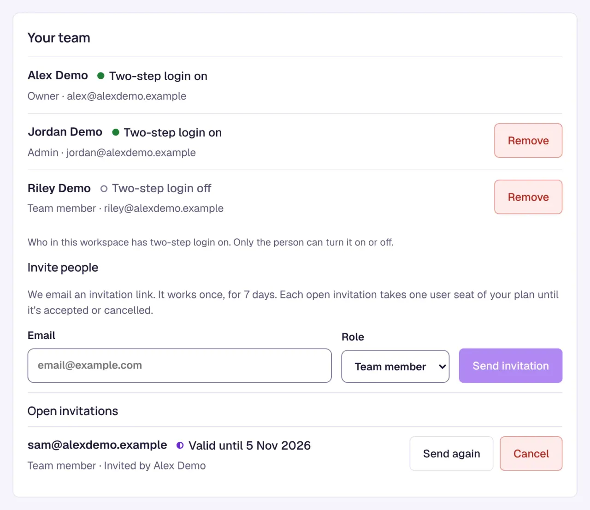Select the name Jordan Demo

click(x=65, y=132)
